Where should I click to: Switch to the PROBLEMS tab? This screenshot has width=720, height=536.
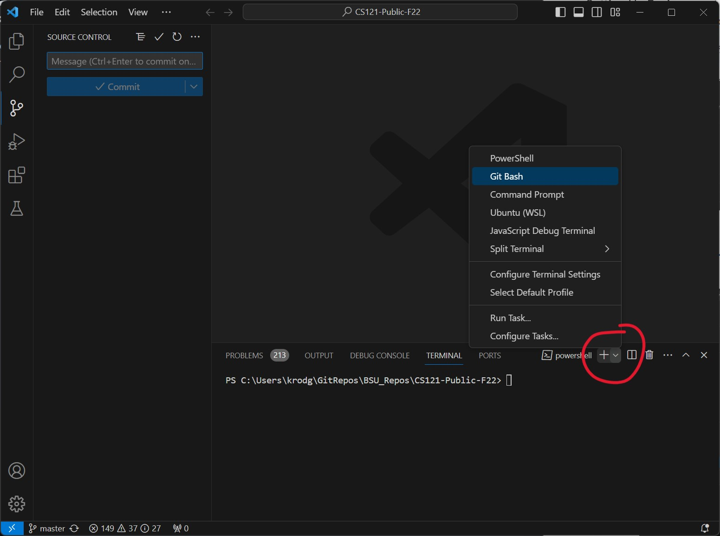pos(244,355)
